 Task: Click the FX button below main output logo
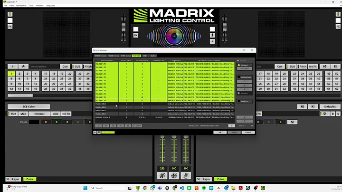click(136, 35)
